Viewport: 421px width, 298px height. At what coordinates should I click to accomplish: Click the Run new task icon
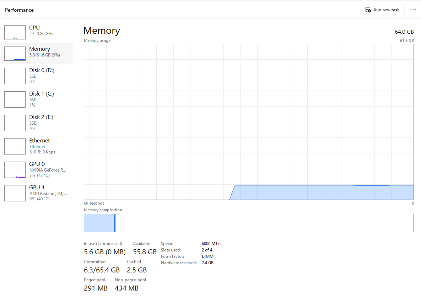pyautogui.click(x=368, y=10)
